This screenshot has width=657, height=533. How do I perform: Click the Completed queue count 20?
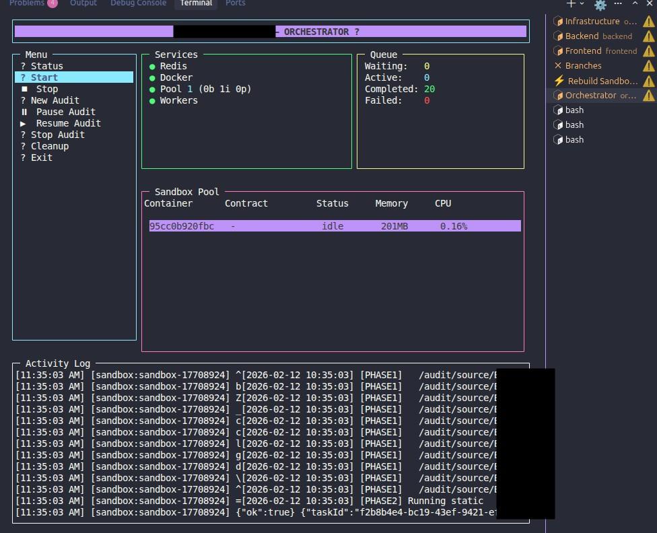click(x=429, y=89)
